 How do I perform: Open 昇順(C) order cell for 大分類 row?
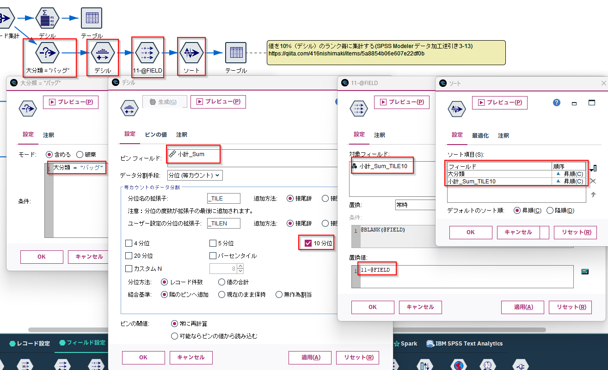tap(569, 174)
